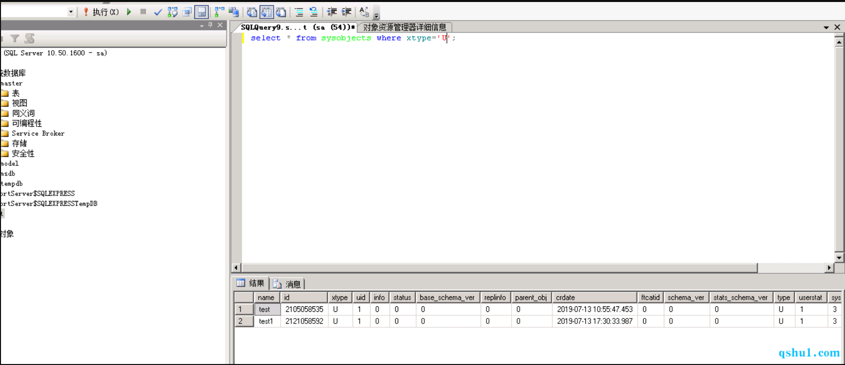
Task: Uncomment the selected lines
Action: click(x=313, y=12)
